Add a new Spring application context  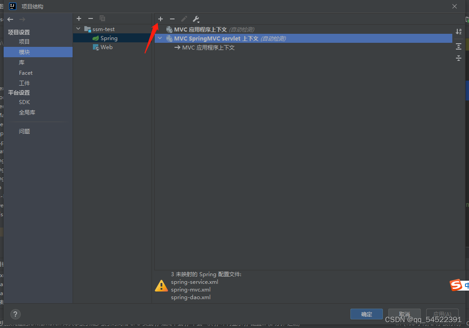click(x=161, y=19)
